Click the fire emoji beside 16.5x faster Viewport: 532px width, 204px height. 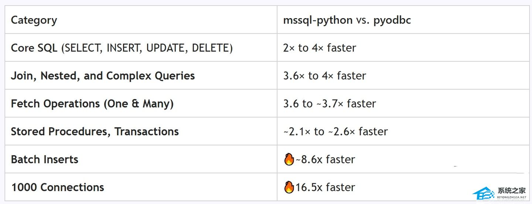click(x=289, y=187)
